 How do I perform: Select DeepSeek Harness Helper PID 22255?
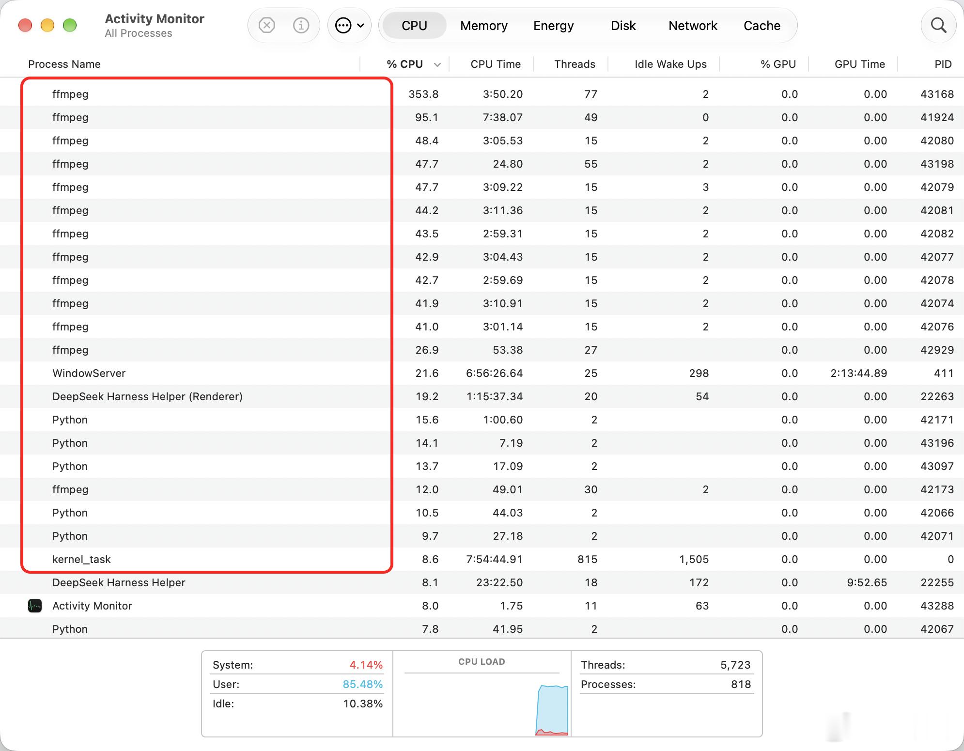[x=482, y=582]
